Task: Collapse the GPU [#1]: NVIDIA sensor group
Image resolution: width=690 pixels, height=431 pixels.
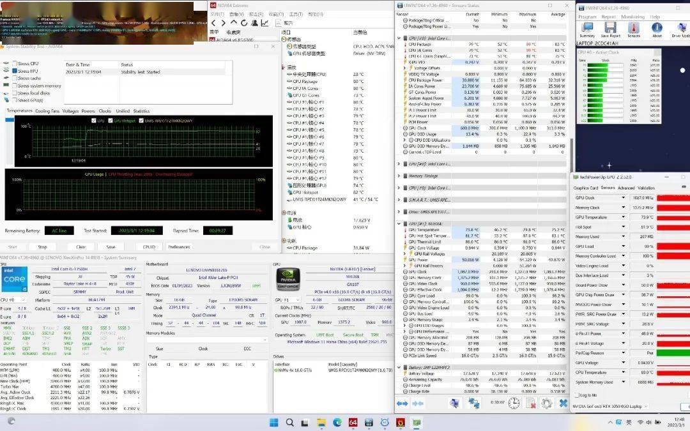Action: click(399, 223)
